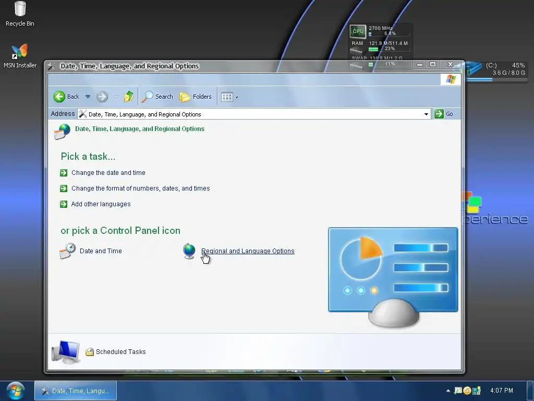The height and width of the screenshot is (401, 534).
Task: Minimize the Date, Time, Language window
Action: (420, 64)
